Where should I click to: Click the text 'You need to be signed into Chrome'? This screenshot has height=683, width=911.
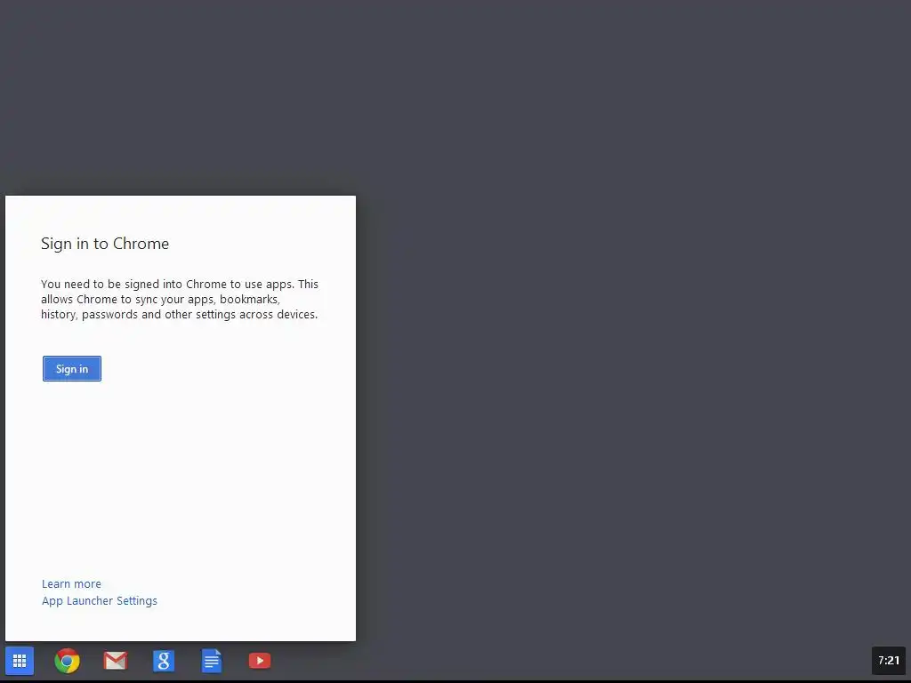133,284
